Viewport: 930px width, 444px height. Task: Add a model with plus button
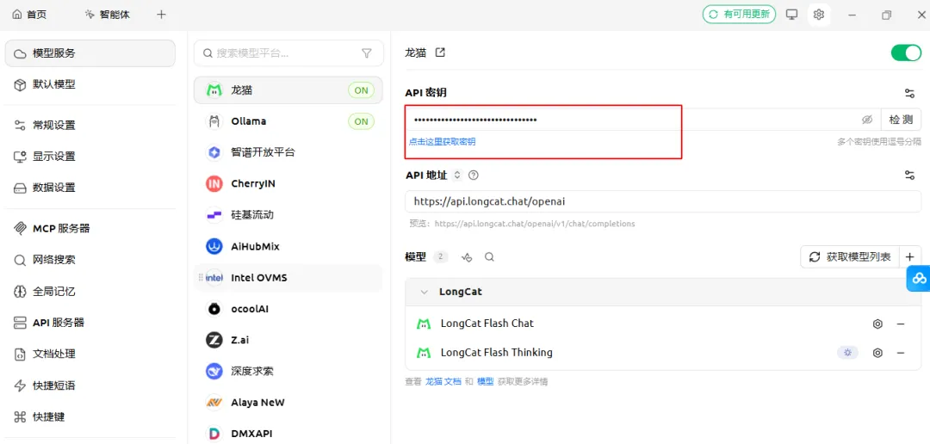pos(910,257)
